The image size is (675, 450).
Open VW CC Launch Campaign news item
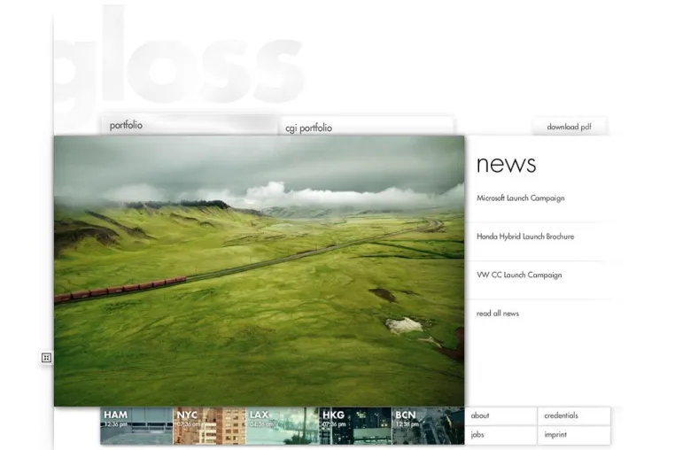coord(519,275)
